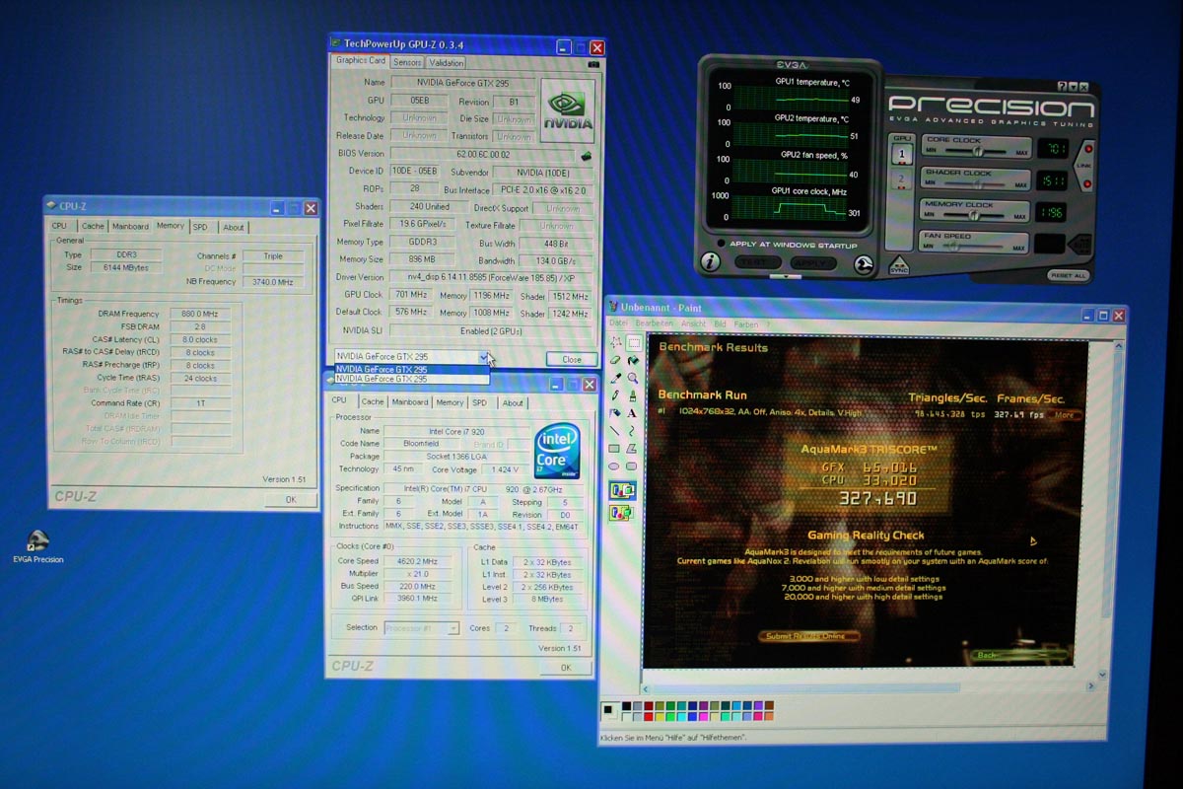This screenshot has height=789, width=1183.
Task: Click the Precision help question mark icon
Action: click(1063, 87)
